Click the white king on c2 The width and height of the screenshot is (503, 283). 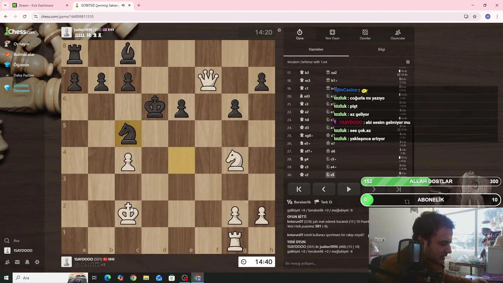[x=128, y=214]
